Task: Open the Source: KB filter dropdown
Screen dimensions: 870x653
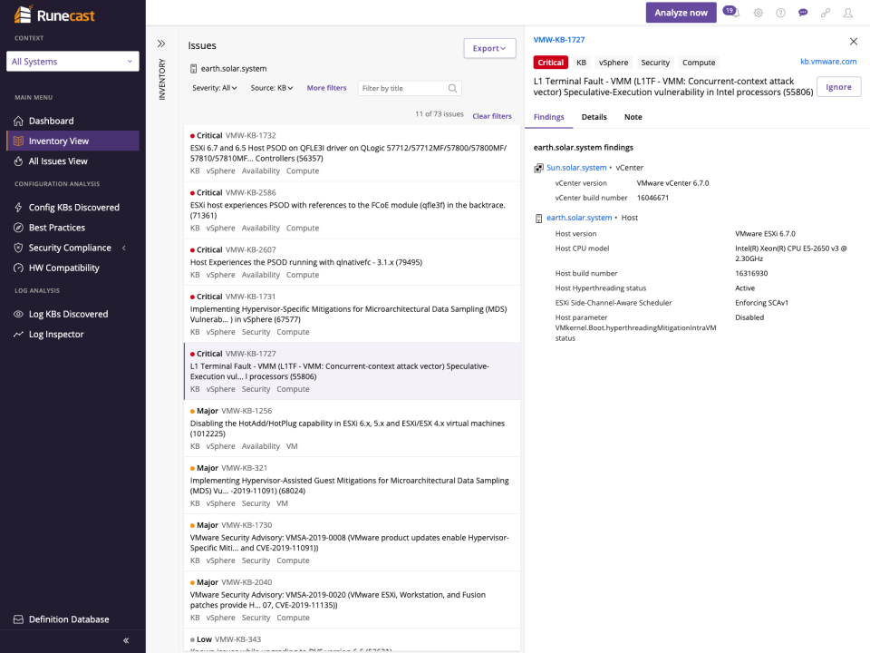Action: [272, 88]
